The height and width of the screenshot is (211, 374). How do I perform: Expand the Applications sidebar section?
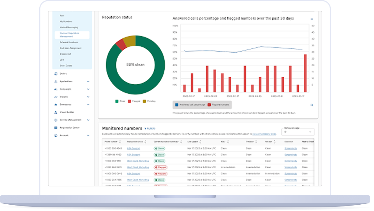(88, 82)
